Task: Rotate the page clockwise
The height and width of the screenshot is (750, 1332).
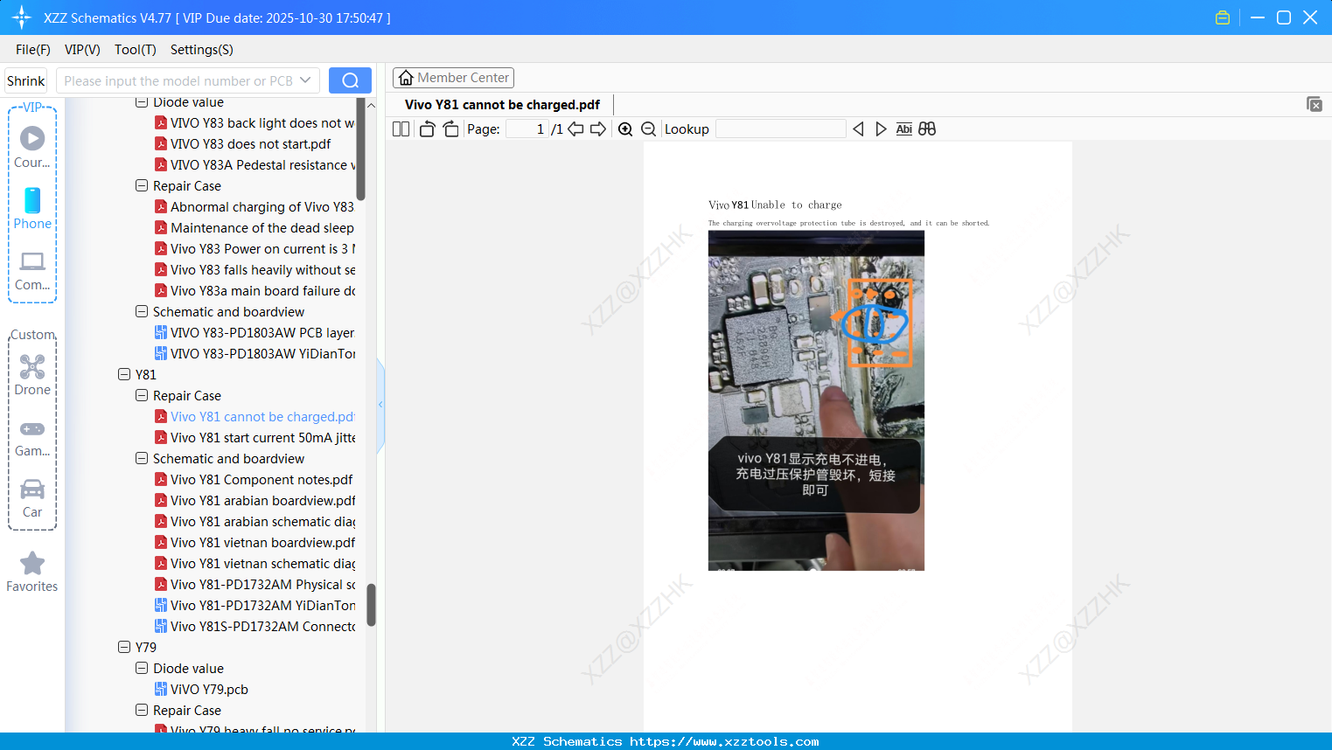Action: coord(450,129)
